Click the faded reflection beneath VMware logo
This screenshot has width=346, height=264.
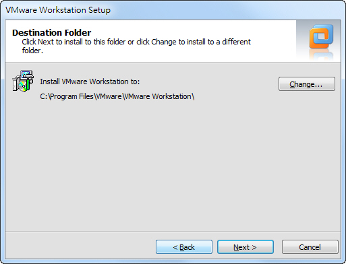pos(321,55)
